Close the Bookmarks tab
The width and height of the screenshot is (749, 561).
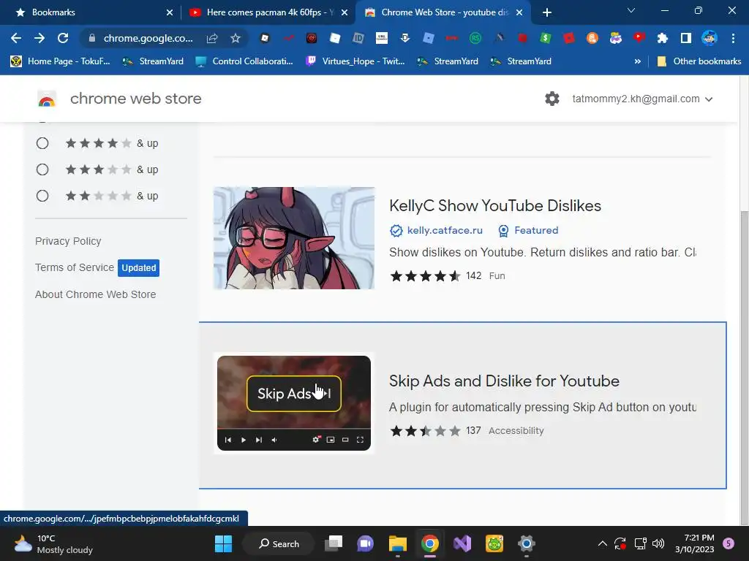click(x=170, y=12)
